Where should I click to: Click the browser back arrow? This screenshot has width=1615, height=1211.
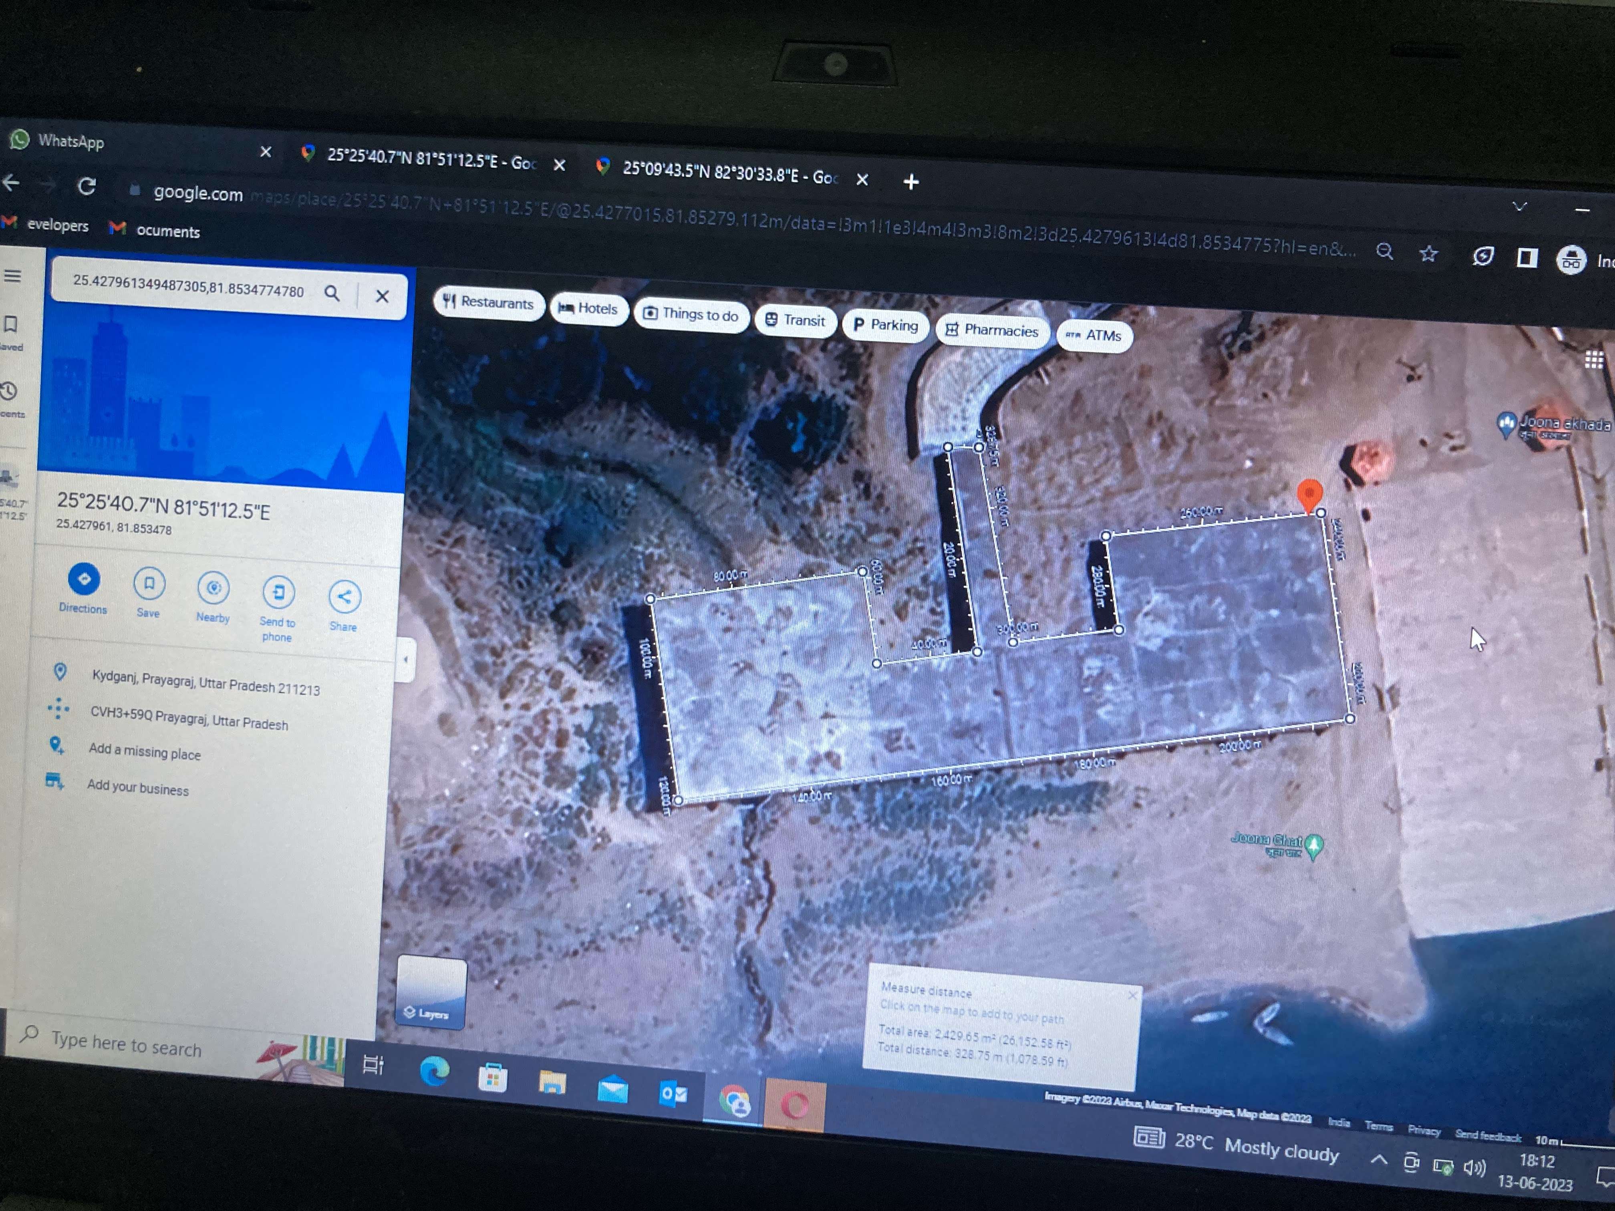[10, 183]
